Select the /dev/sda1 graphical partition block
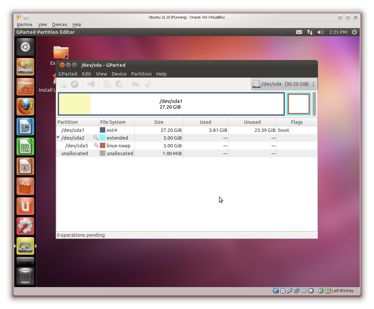 [x=171, y=104]
